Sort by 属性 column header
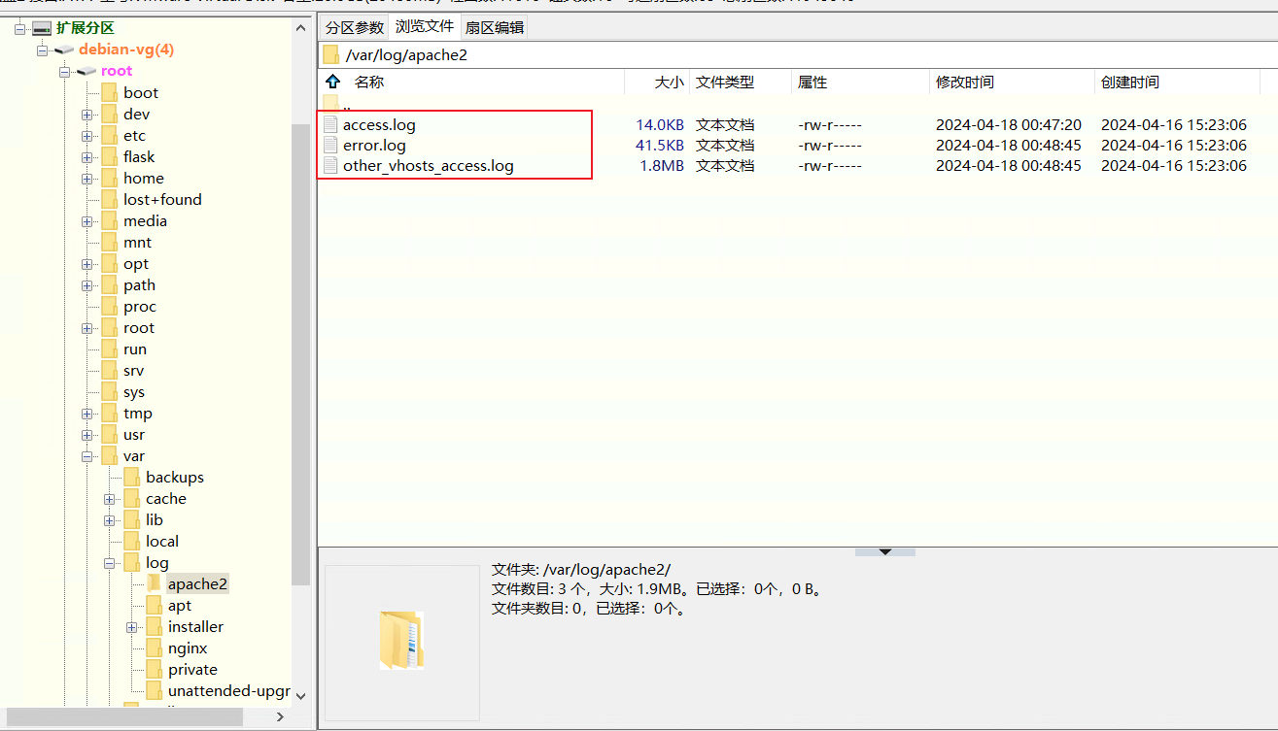 pos(812,83)
